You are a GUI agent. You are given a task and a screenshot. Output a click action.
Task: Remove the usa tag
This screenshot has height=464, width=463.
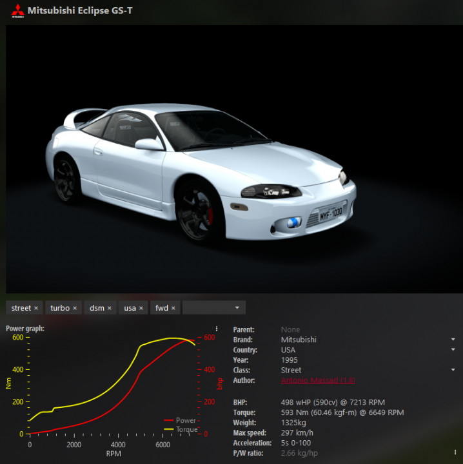click(x=141, y=308)
